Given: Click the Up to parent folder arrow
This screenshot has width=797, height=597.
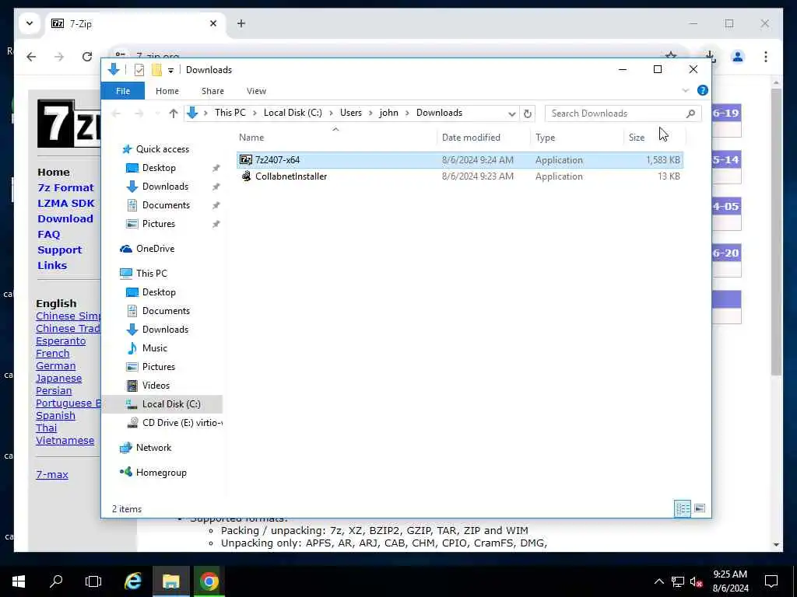Looking at the screenshot, I should pyautogui.click(x=174, y=113).
